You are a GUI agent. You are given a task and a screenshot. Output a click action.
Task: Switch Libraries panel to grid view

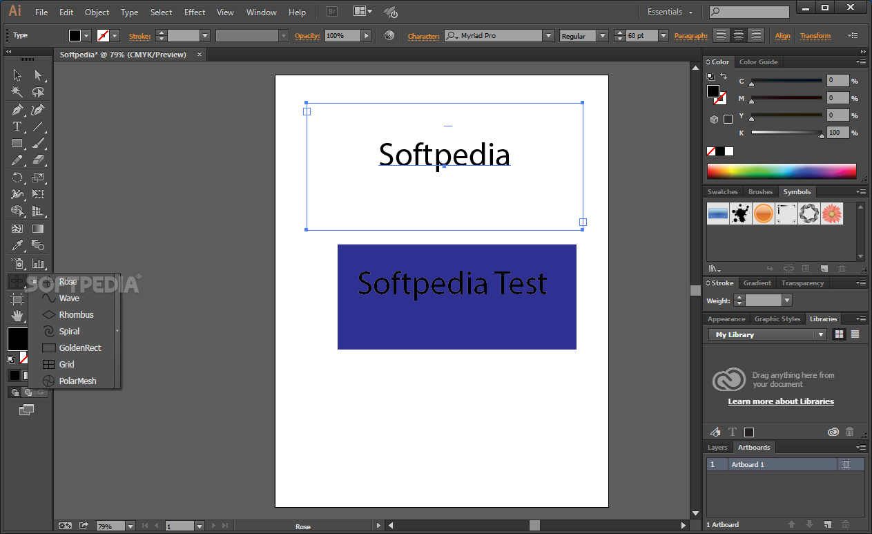pyautogui.click(x=840, y=334)
